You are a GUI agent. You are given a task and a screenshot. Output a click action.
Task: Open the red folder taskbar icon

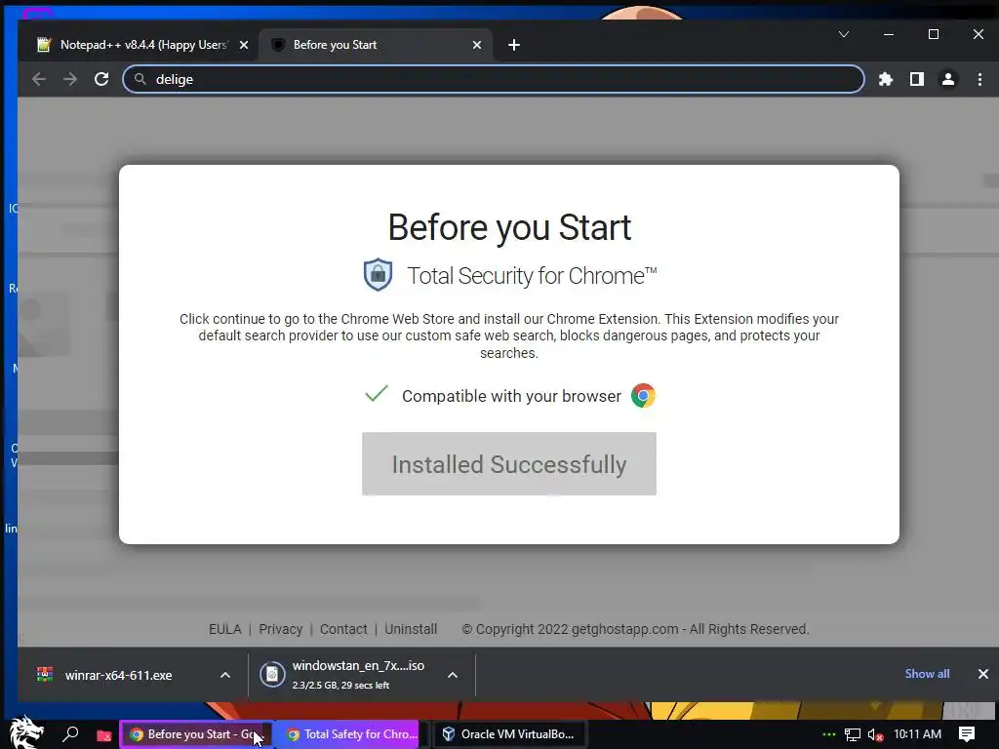(x=103, y=735)
